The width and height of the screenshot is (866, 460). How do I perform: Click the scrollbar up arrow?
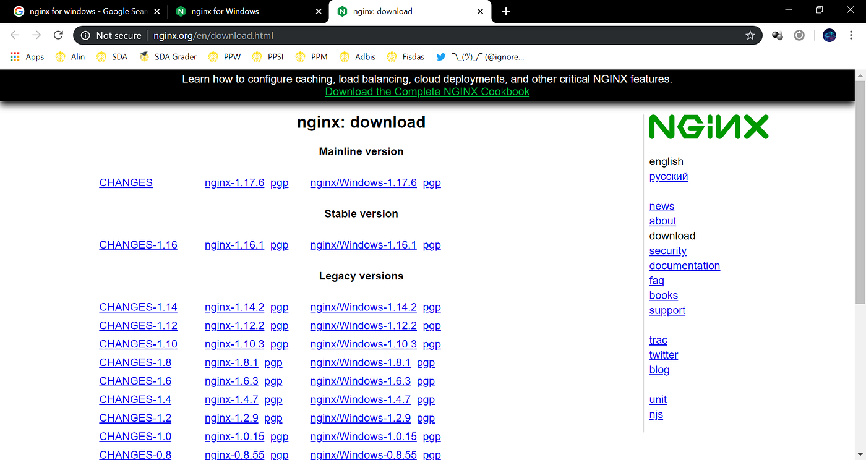(x=860, y=75)
